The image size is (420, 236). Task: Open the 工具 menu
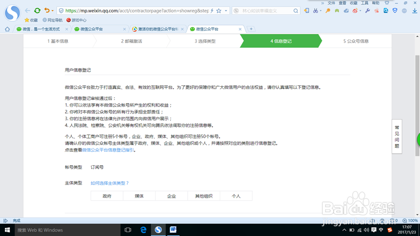(x=365, y=3)
